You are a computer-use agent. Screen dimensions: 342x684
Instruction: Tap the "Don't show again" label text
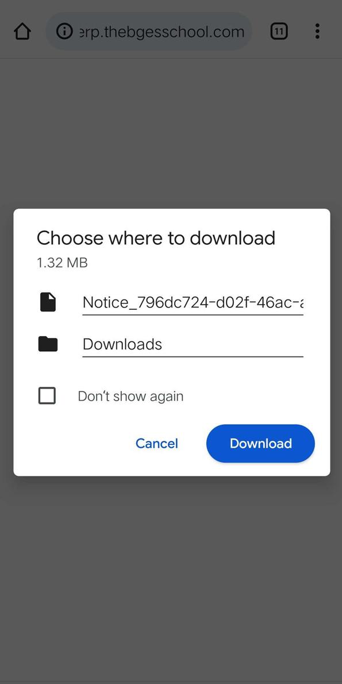click(x=130, y=396)
